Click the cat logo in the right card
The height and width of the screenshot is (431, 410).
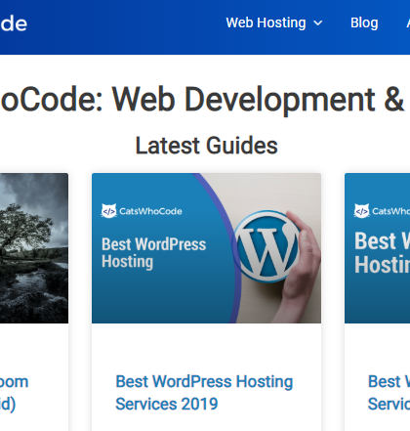(361, 211)
